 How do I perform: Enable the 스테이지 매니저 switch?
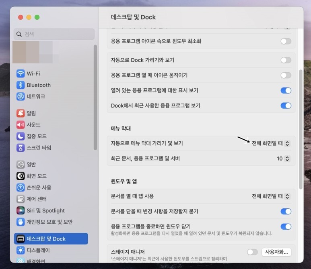point(253,252)
